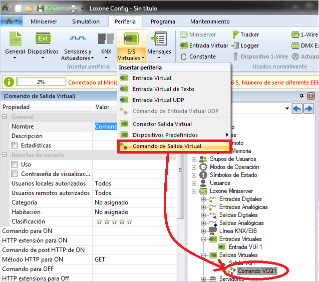Navigate forward with blue right arrow

pyautogui.click(x=308, y=108)
